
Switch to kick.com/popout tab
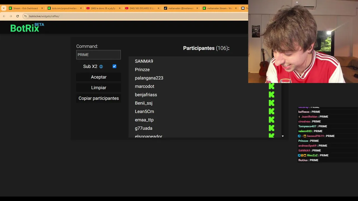(64, 8)
